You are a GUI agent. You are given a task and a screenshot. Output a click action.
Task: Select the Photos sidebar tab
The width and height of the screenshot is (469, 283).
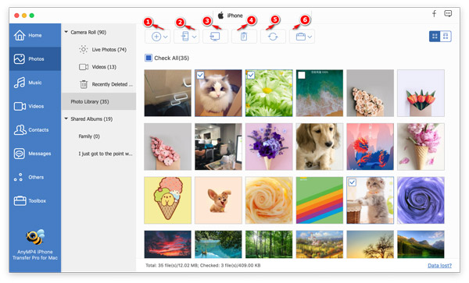tap(35, 58)
